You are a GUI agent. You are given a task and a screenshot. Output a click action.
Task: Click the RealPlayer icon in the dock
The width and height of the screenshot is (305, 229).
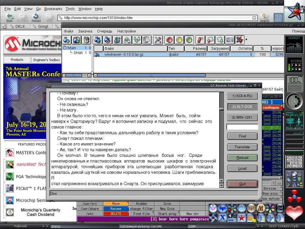coord(280,208)
